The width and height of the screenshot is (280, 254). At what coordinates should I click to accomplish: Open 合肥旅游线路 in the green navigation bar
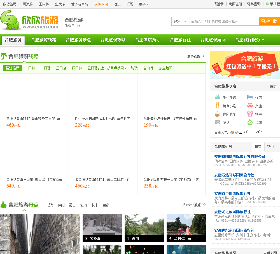(x=44, y=40)
